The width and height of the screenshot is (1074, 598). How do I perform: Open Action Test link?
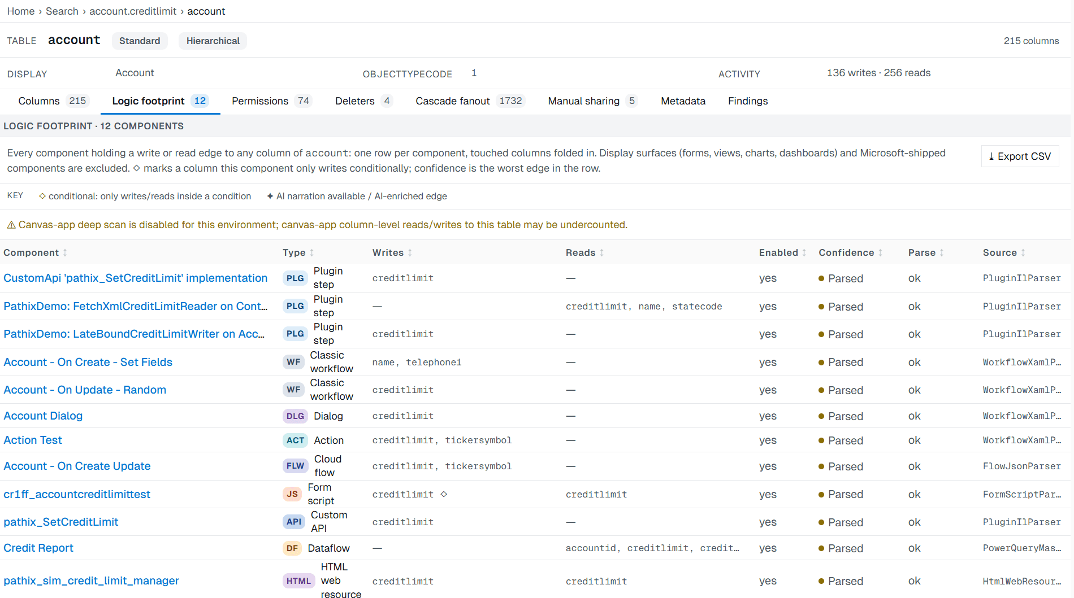[x=33, y=440]
